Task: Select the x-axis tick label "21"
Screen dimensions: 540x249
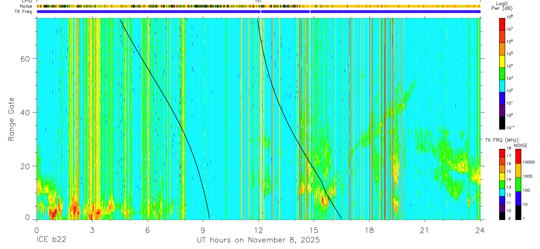Action: pyautogui.click(x=425, y=230)
